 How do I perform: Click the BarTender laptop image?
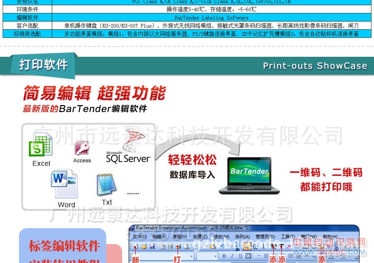[x=249, y=175]
